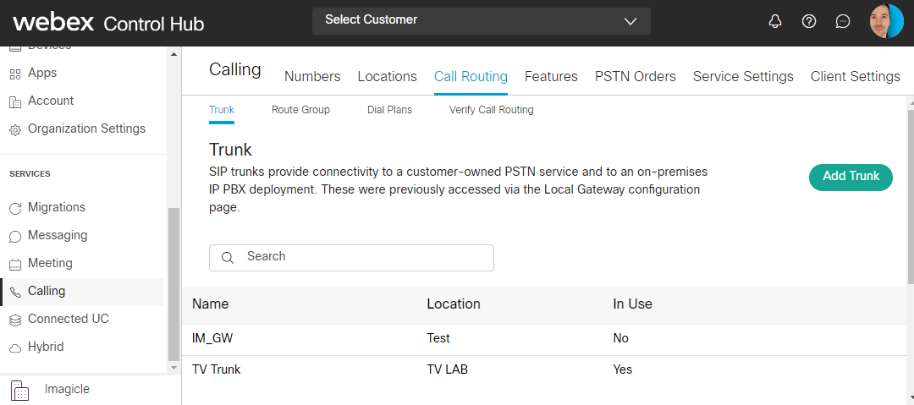Click the Apps grid icon in sidebar
This screenshot has height=405, width=914.
(14, 74)
